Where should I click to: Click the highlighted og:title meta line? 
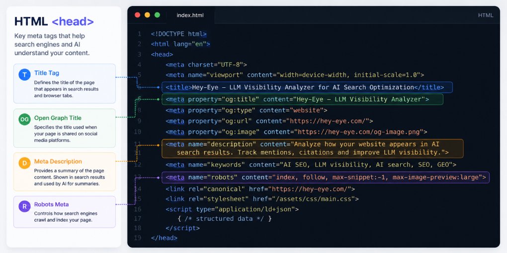302,99
